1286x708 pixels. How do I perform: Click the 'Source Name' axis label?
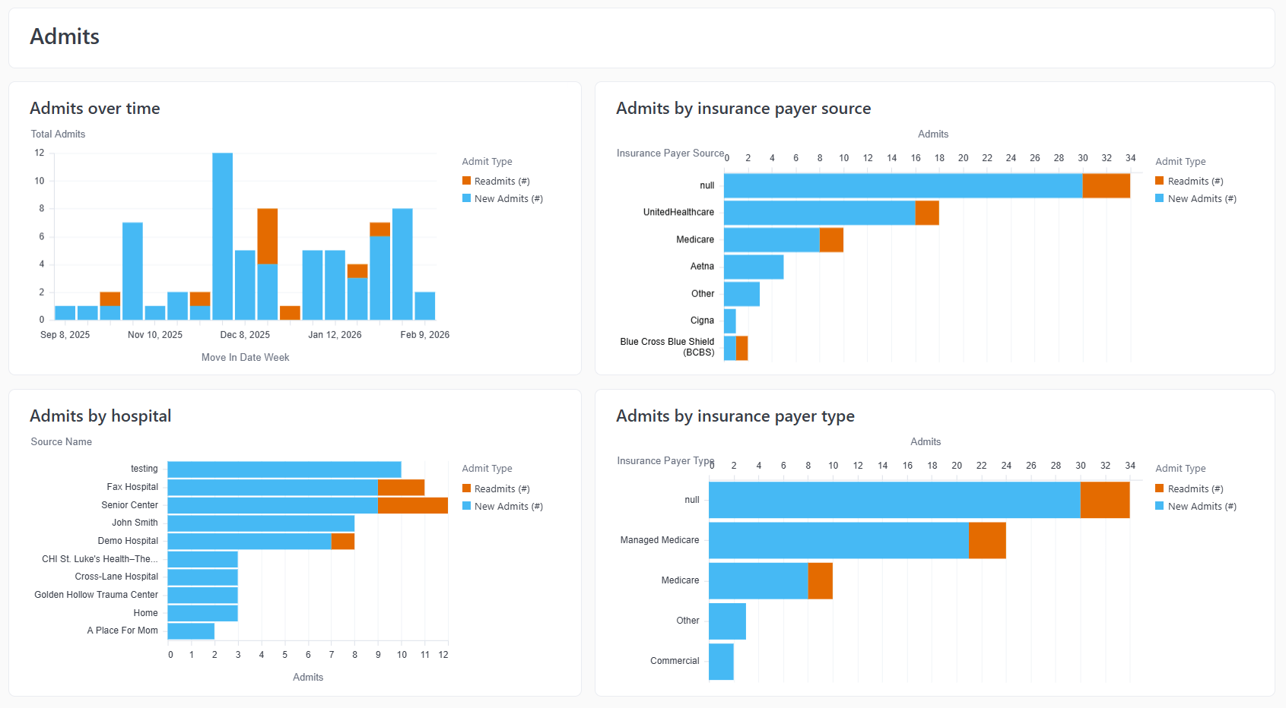61,442
